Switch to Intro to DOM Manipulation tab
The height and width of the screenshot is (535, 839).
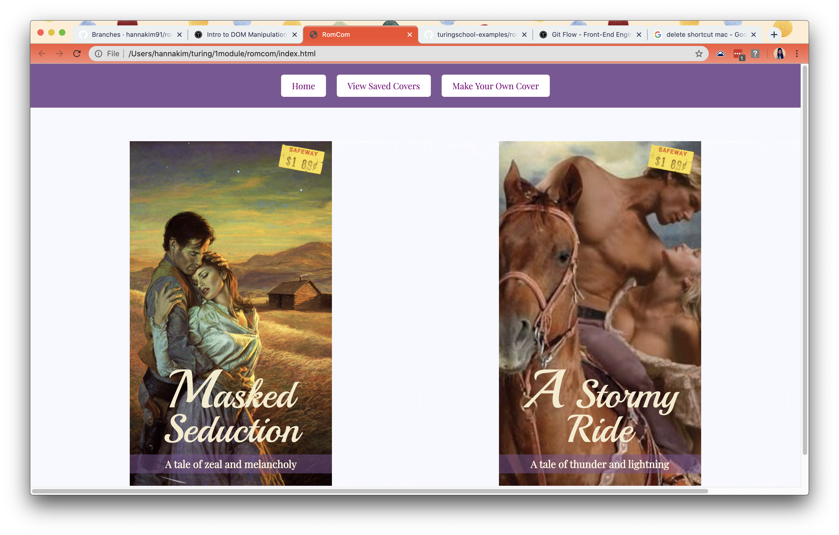point(246,35)
